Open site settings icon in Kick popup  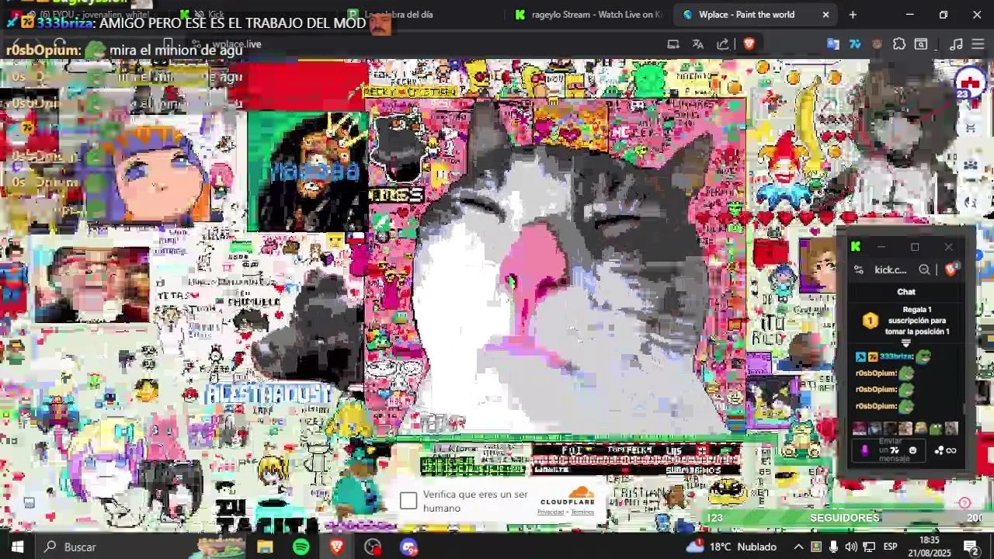click(859, 269)
